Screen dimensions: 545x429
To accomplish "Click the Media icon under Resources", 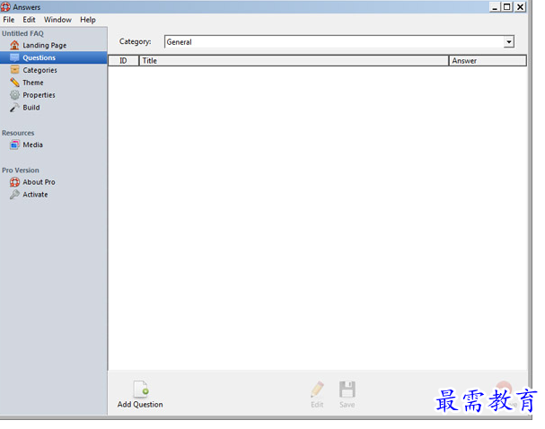I will pyautogui.click(x=14, y=144).
